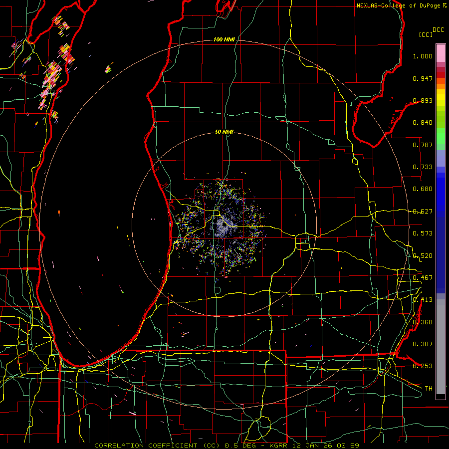Click the 0.573 legend value
Viewport: 449px width, 449px height.
(423, 233)
